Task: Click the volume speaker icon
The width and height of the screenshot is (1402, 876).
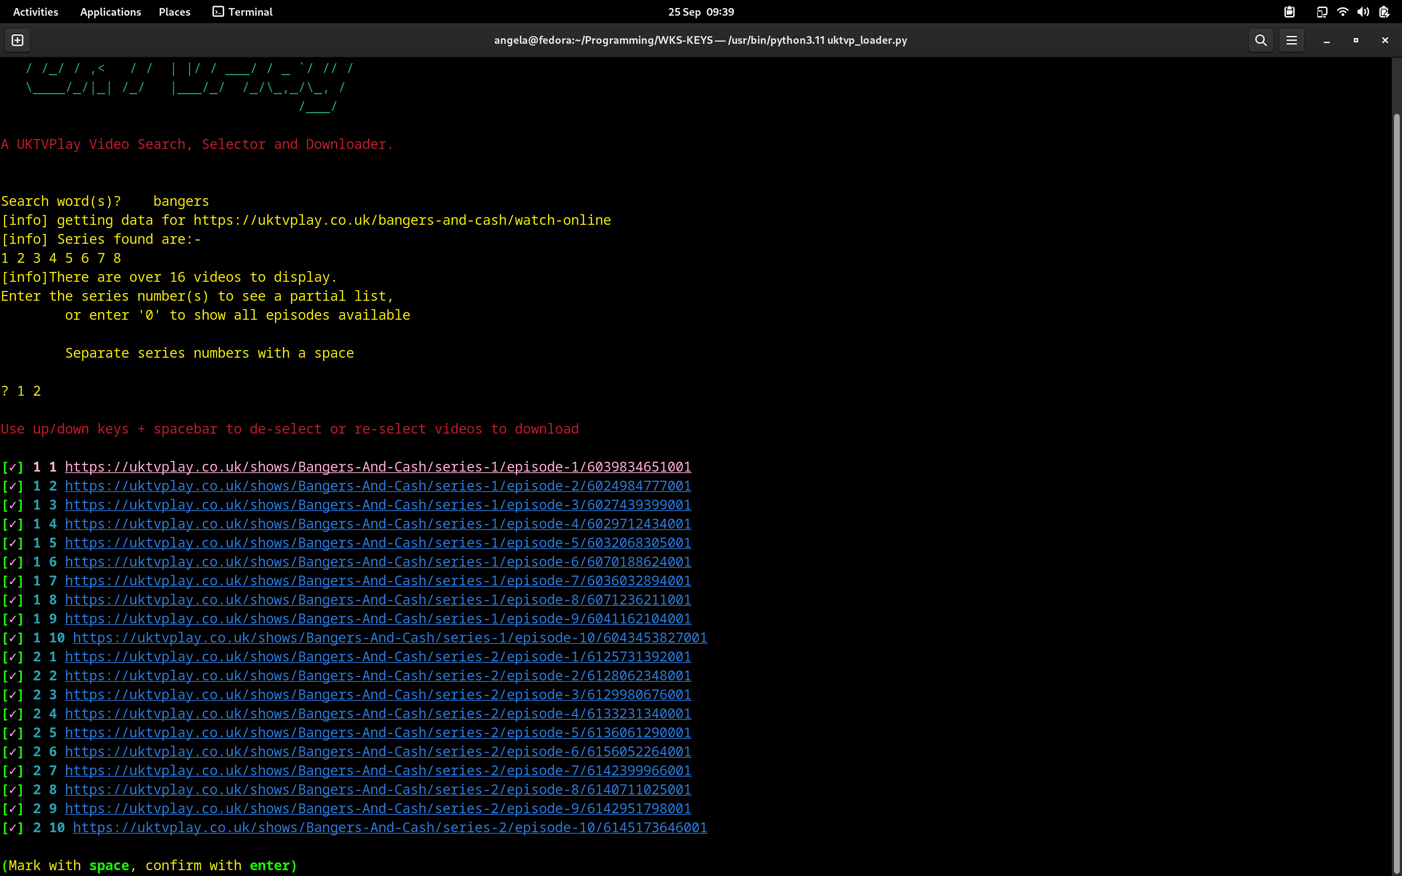Action: [1363, 12]
